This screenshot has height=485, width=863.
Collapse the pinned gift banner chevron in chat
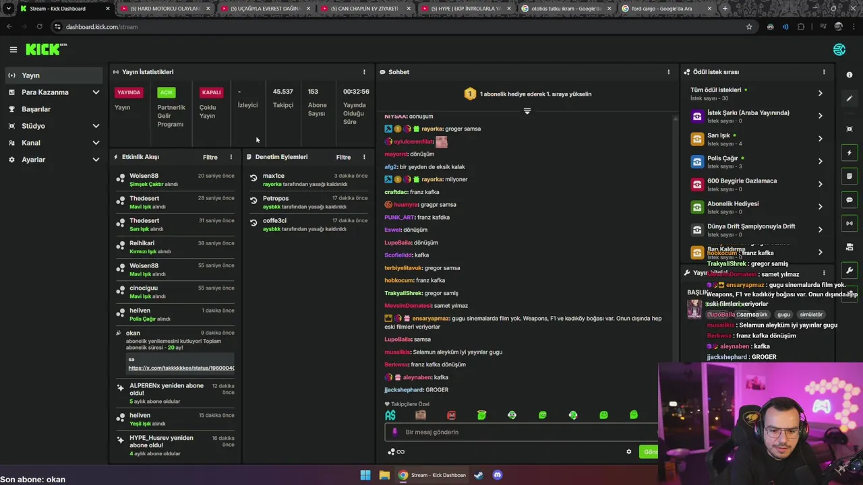(x=527, y=111)
